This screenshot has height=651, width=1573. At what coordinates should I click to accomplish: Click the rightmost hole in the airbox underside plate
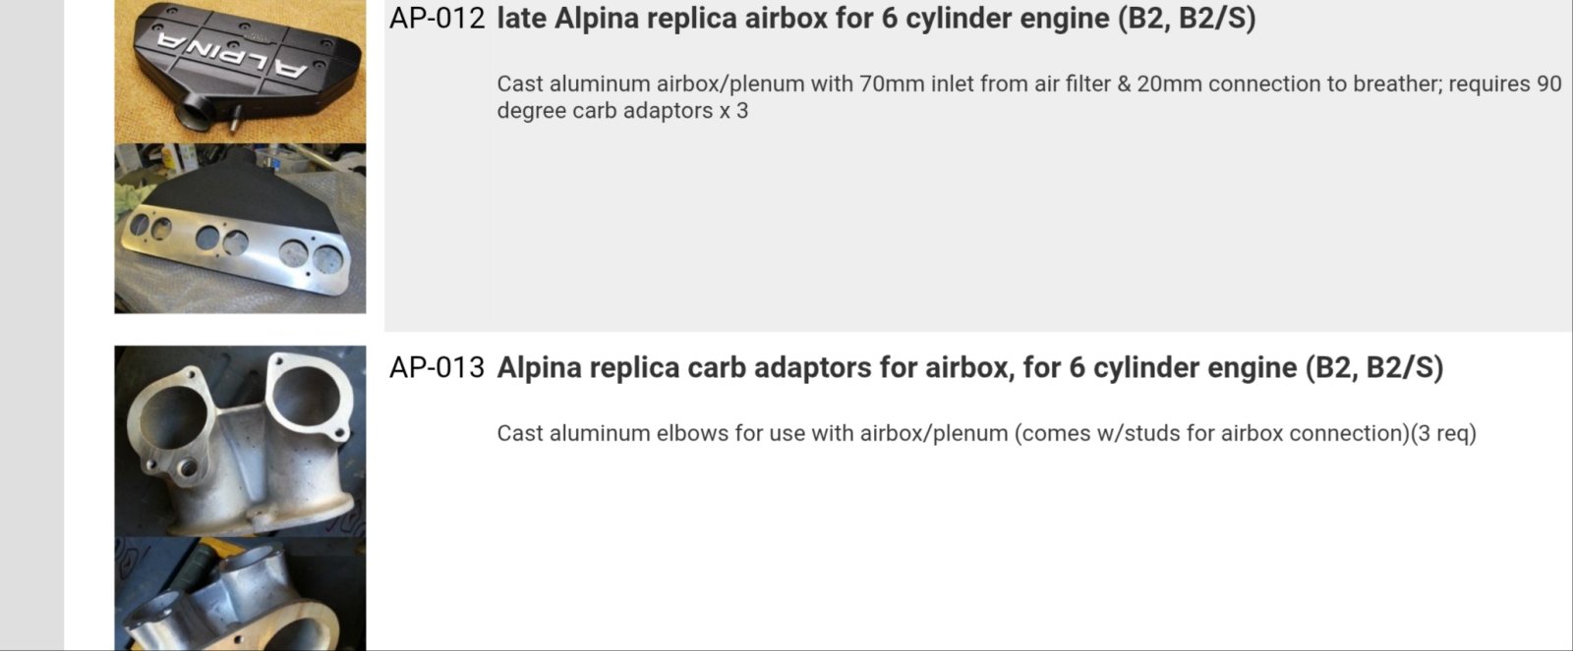tap(325, 259)
